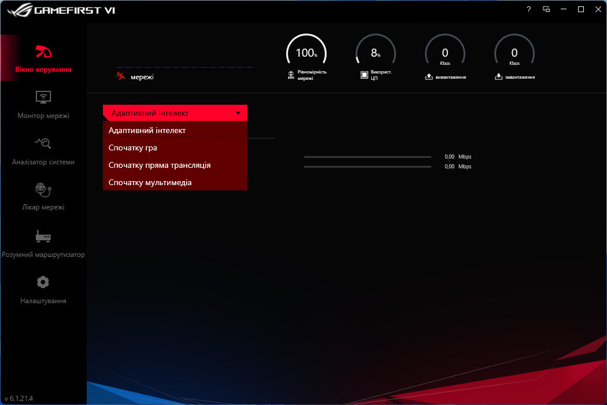Click the upper 0,00 Mbps value
Image resolution: width=607 pixels, height=405 pixels.
pos(458,157)
